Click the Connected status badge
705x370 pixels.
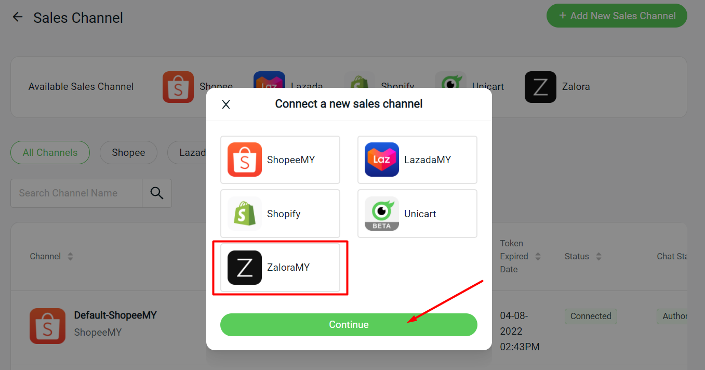pyautogui.click(x=591, y=316)
